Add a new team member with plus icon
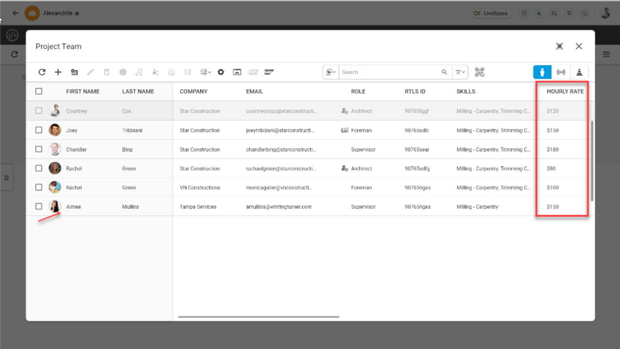This screenshot has width=620, height=349. [58, 72]
